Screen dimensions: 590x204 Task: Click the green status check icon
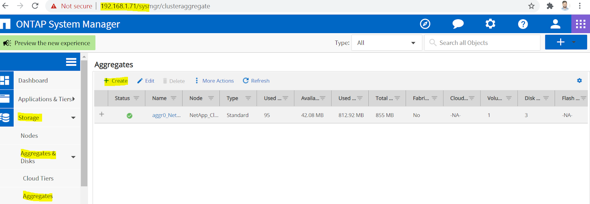(x=129, y=116)
